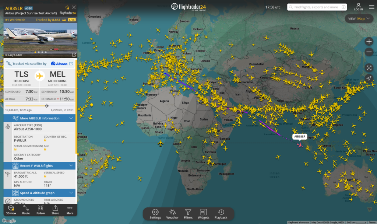Screen dimensions: 377x224
Task: Click the A35K aircraft type badge
Action: click(29, 8)
